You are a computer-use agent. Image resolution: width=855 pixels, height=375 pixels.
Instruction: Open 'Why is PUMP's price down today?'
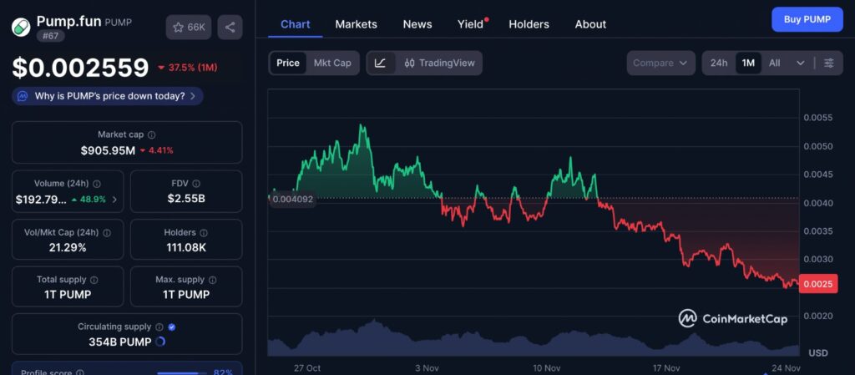pos(108,97)
